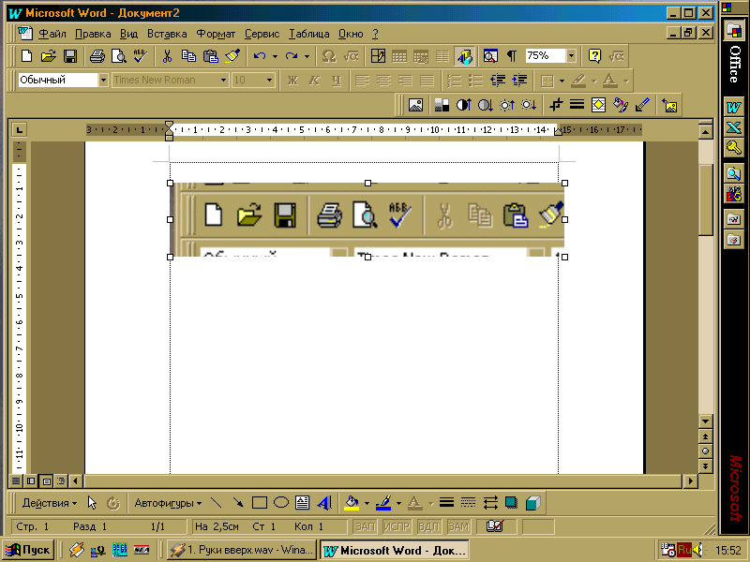Select the Format Painter brush
The height and width of the screenshot is (562, 750).
tap(232, 56)
